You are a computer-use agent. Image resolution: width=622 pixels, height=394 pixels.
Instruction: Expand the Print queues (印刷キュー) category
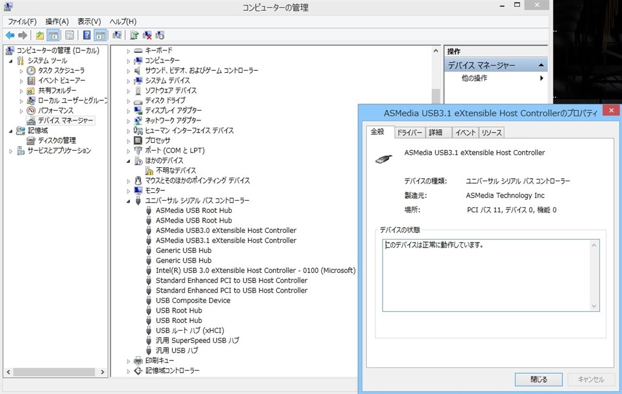click(x=128, y=361)
